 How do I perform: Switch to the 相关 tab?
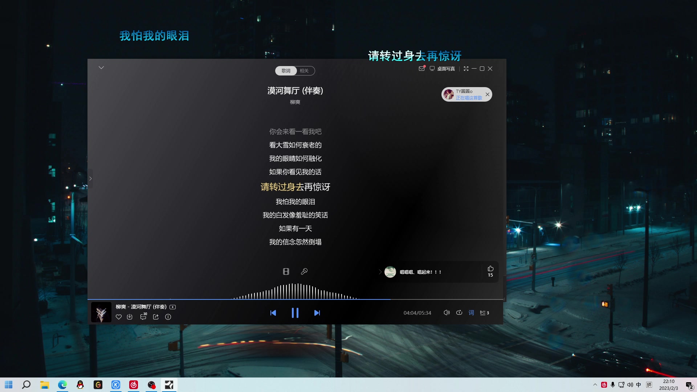click(x=304, y=71)
